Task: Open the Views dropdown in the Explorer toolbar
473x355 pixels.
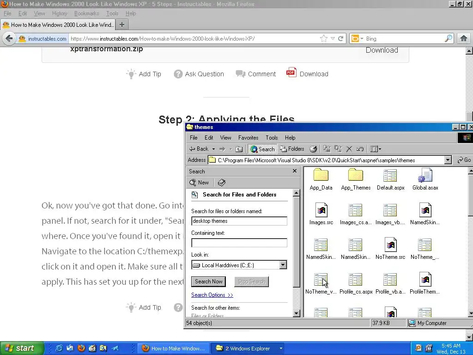Action: click(x=376, y=149)
